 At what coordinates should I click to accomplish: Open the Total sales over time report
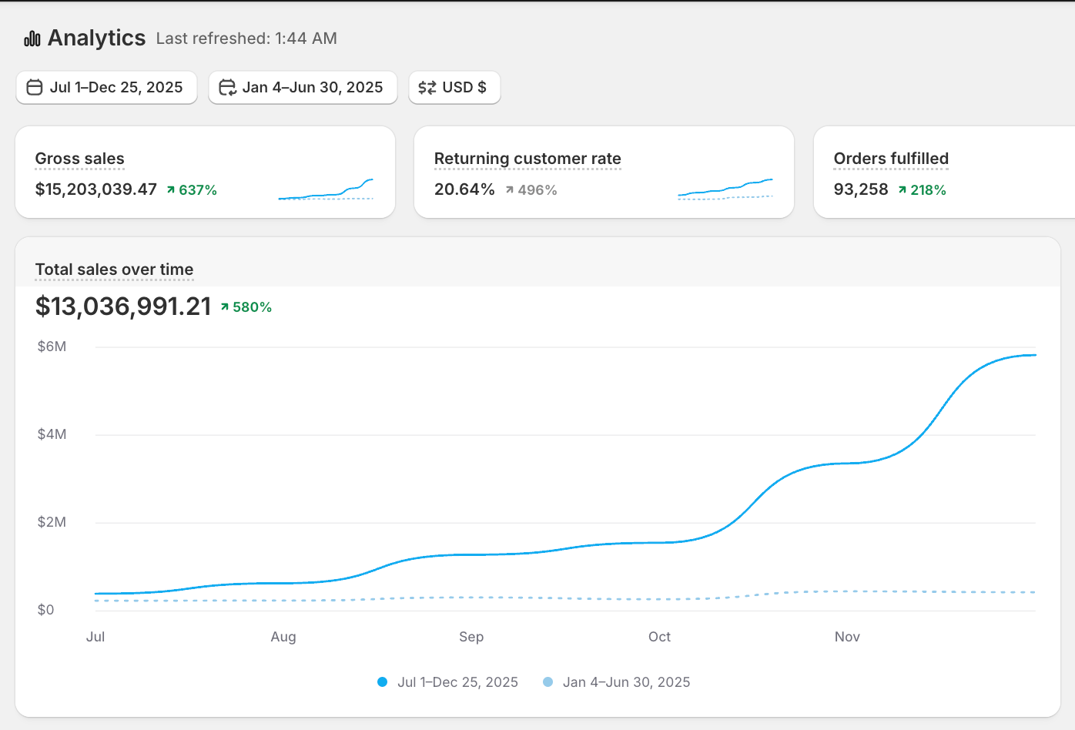click(x=114, y=270)
